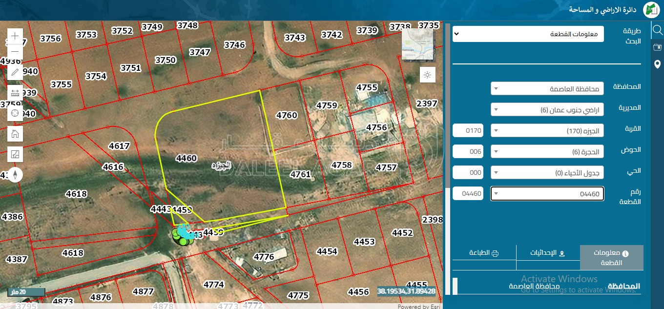Click the village code field 0170
The height and width of the screenshot is (309, 664).
coord(468,131)
